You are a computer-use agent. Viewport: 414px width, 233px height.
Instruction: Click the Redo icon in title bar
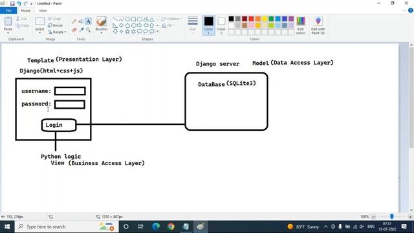tap(25, 3)
